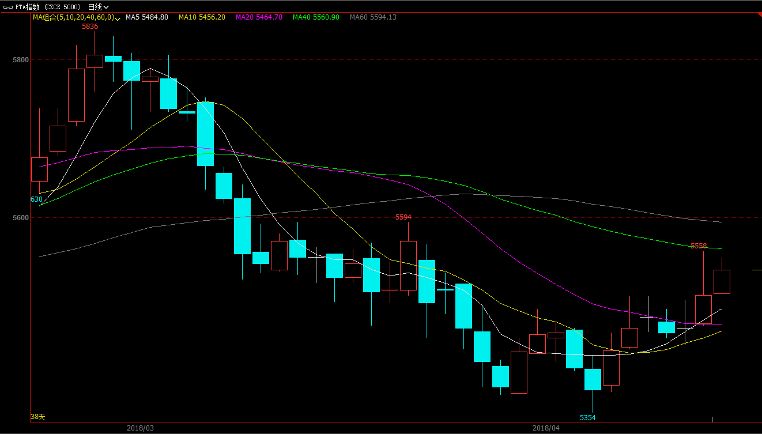Click the PTA指数 (CZCE 5000) title
This screenshot has height=434, width=762.
48,7
